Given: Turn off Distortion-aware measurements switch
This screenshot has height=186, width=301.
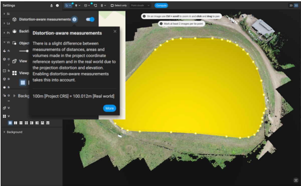Looking at the screenshot, I should [x=90, y=19].
